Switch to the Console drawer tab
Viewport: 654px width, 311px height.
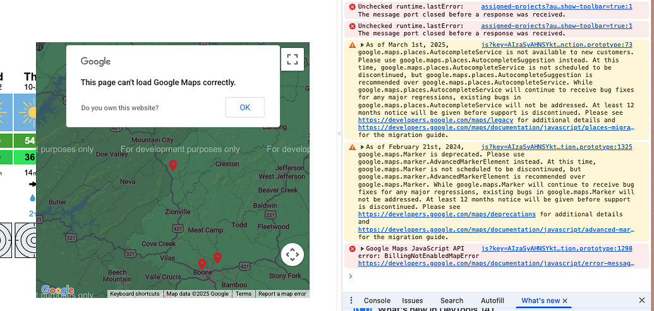click(377, 301)
